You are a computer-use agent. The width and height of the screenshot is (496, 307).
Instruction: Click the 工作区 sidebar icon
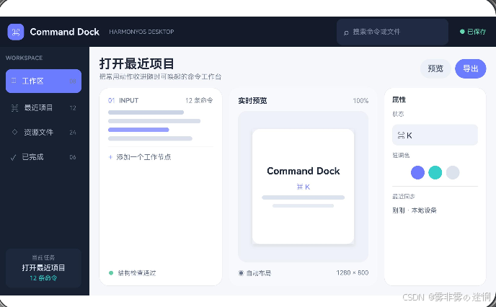tap(14, 81)
